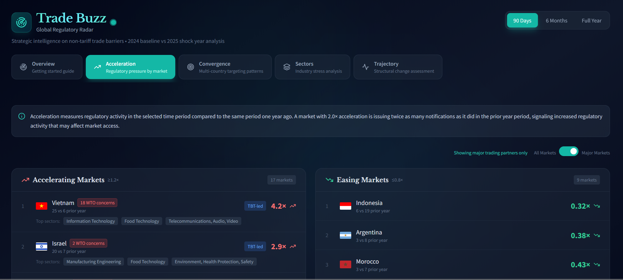Image resolution: width=623 pixels, height=280 pixels.
Task: Click the Information Technology sector chip
Action: (90, 221)
